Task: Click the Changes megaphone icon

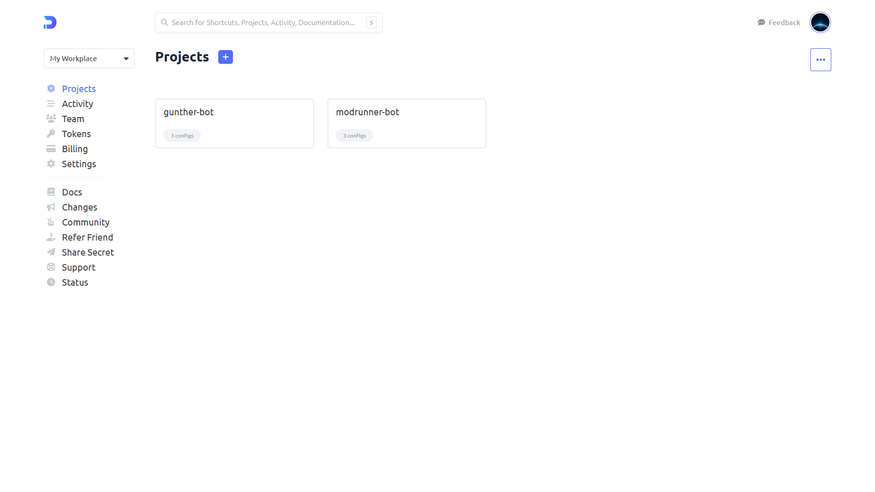Action: pos(51,207)
